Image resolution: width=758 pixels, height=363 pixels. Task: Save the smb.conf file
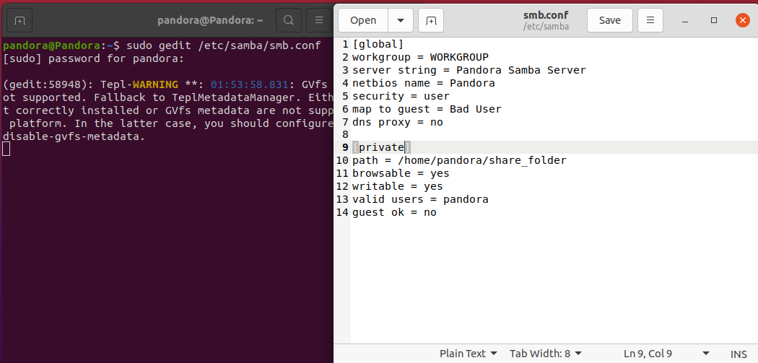[x=609, y=20]
